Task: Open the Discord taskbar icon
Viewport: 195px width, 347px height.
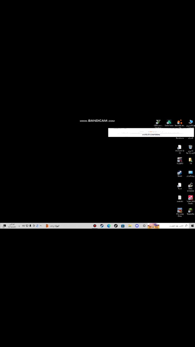Action: click(137, 226)
